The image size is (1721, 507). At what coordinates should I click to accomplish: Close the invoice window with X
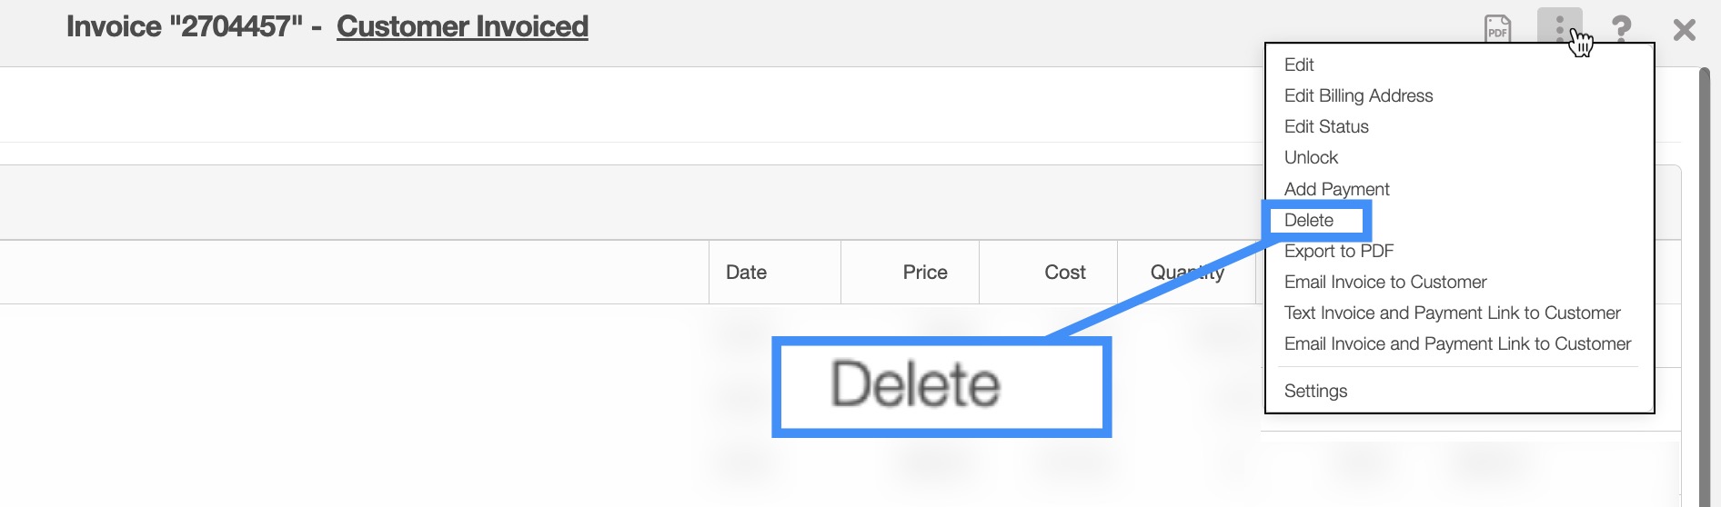pyautogui.click(x=1684, y=30)
